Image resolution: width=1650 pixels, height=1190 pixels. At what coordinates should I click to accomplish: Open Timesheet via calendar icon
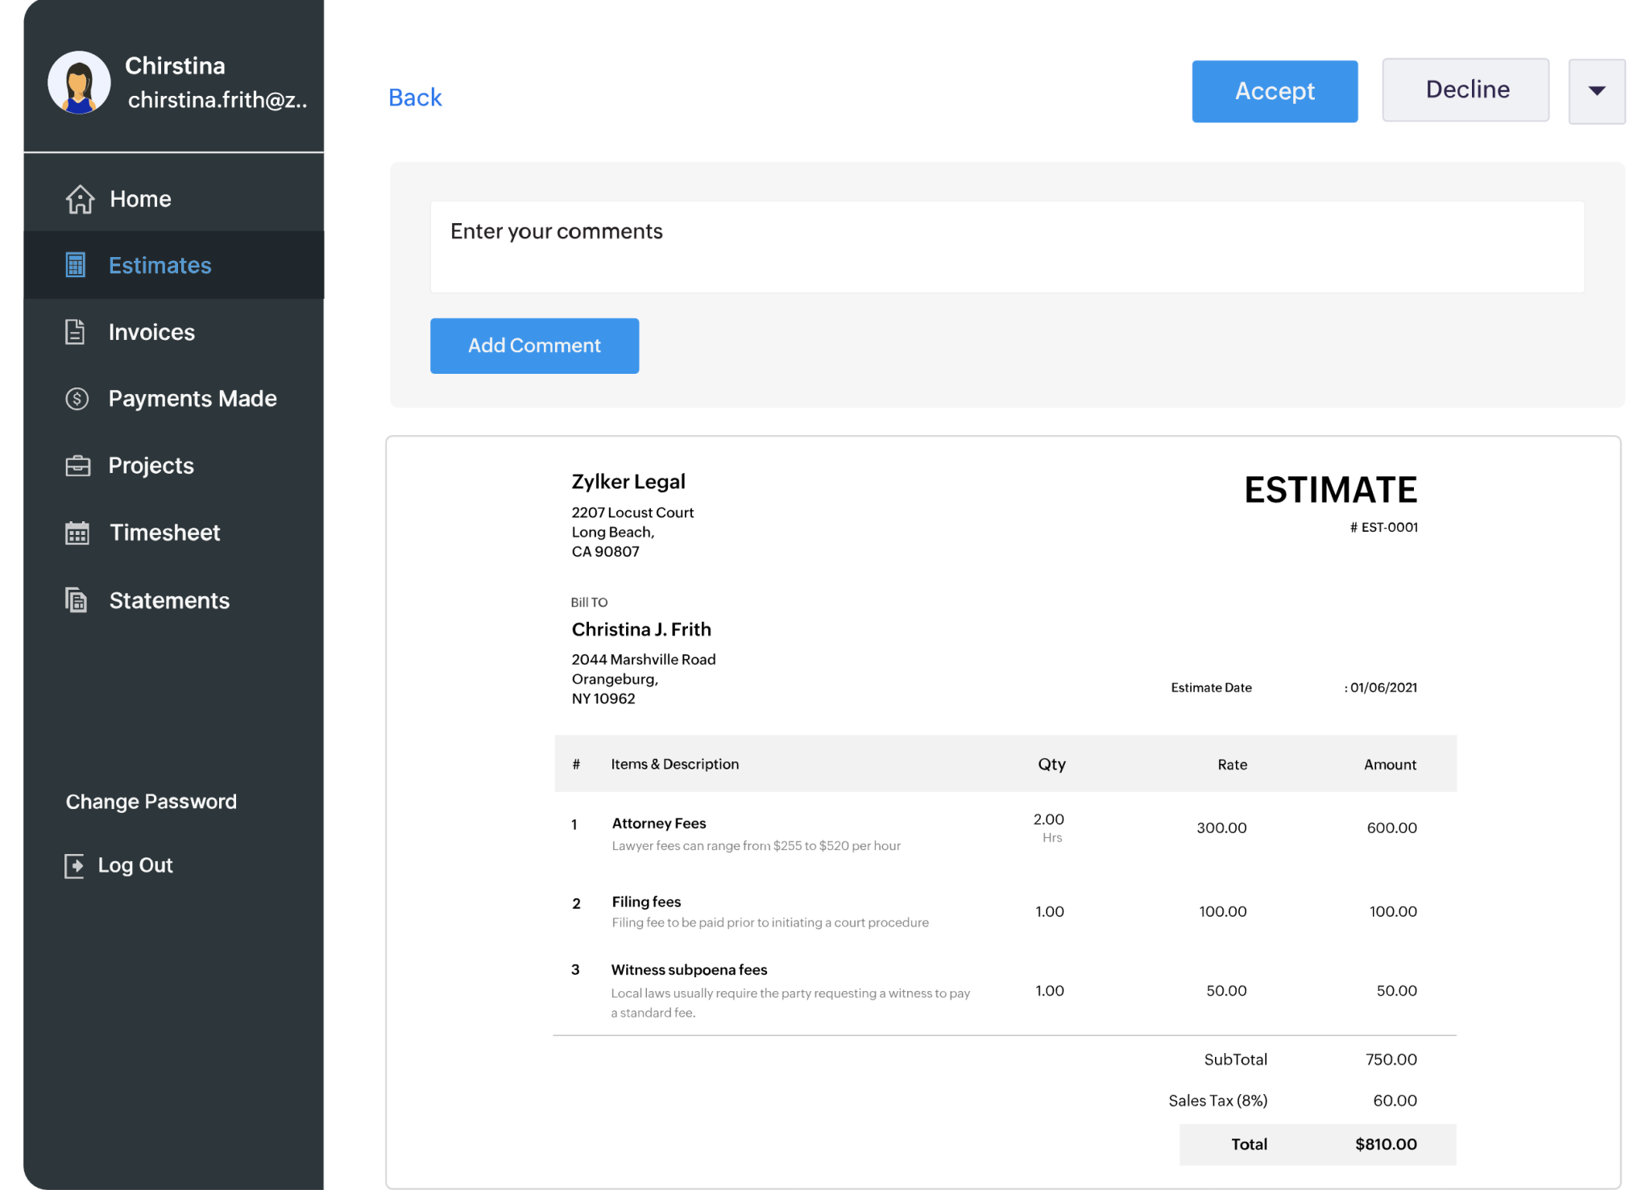pyautogui.click(x=77, y=532)
